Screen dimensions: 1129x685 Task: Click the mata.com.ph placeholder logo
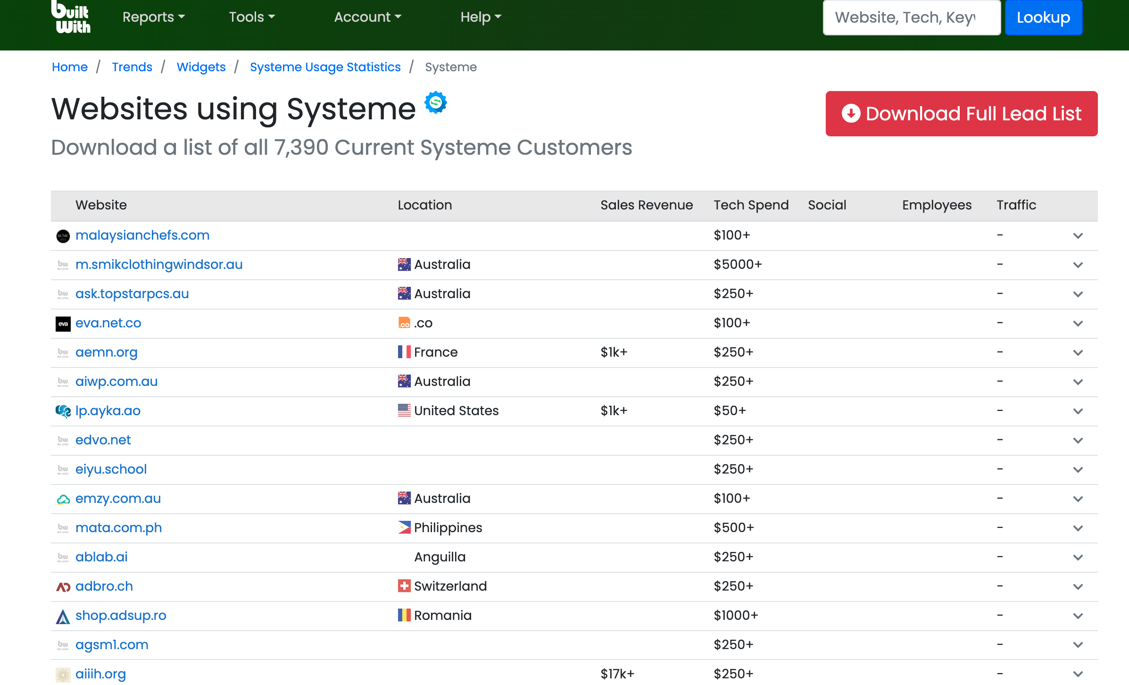[63, 528]
